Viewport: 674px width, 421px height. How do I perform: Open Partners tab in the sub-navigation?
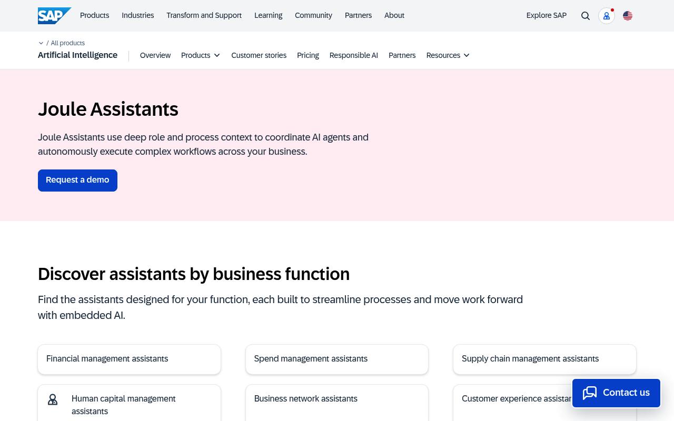(402, 55)
